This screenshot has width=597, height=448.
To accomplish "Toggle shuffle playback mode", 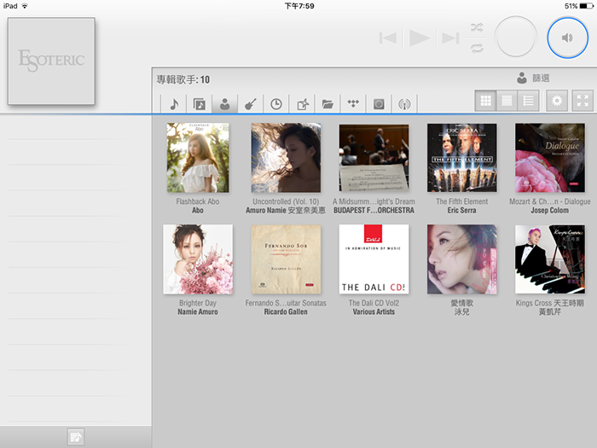I will [477, 27].
